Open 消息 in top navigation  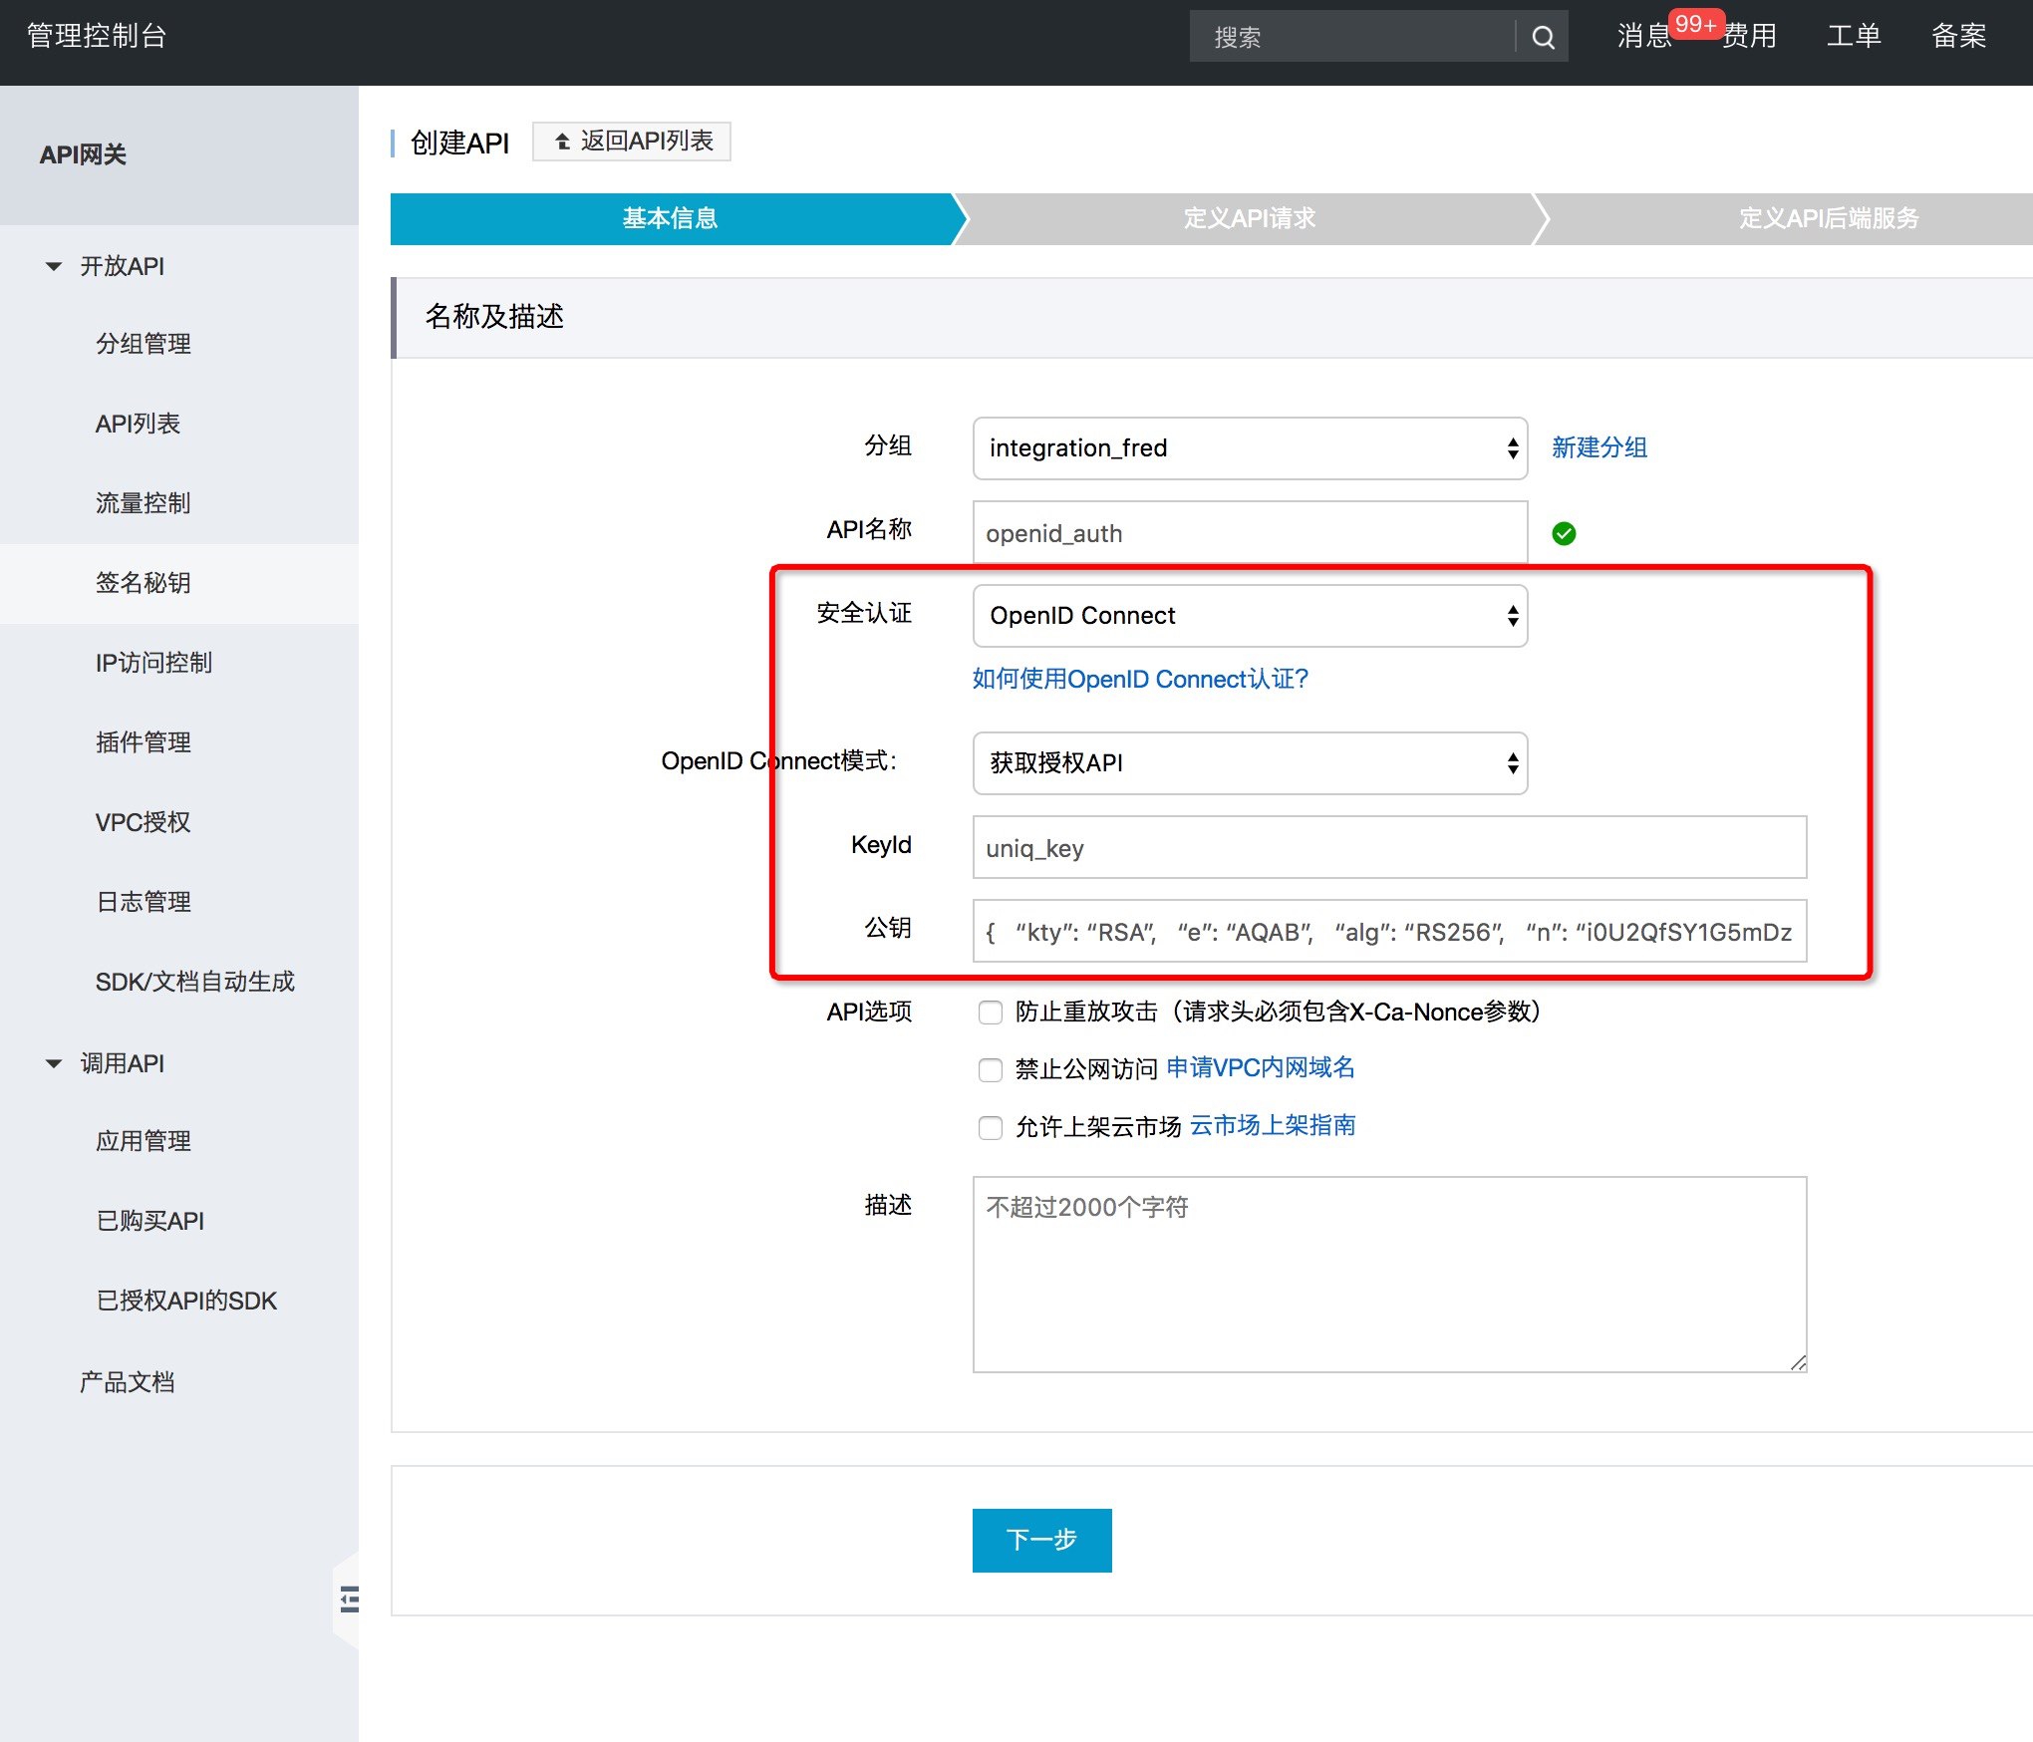pos(1643,36)
